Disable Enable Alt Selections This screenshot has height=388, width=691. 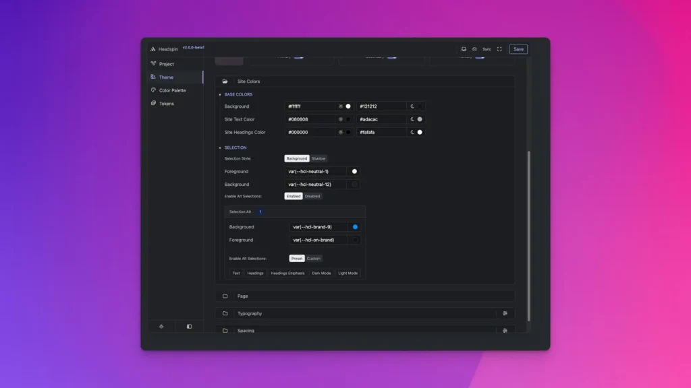click(x=312, y=196)
